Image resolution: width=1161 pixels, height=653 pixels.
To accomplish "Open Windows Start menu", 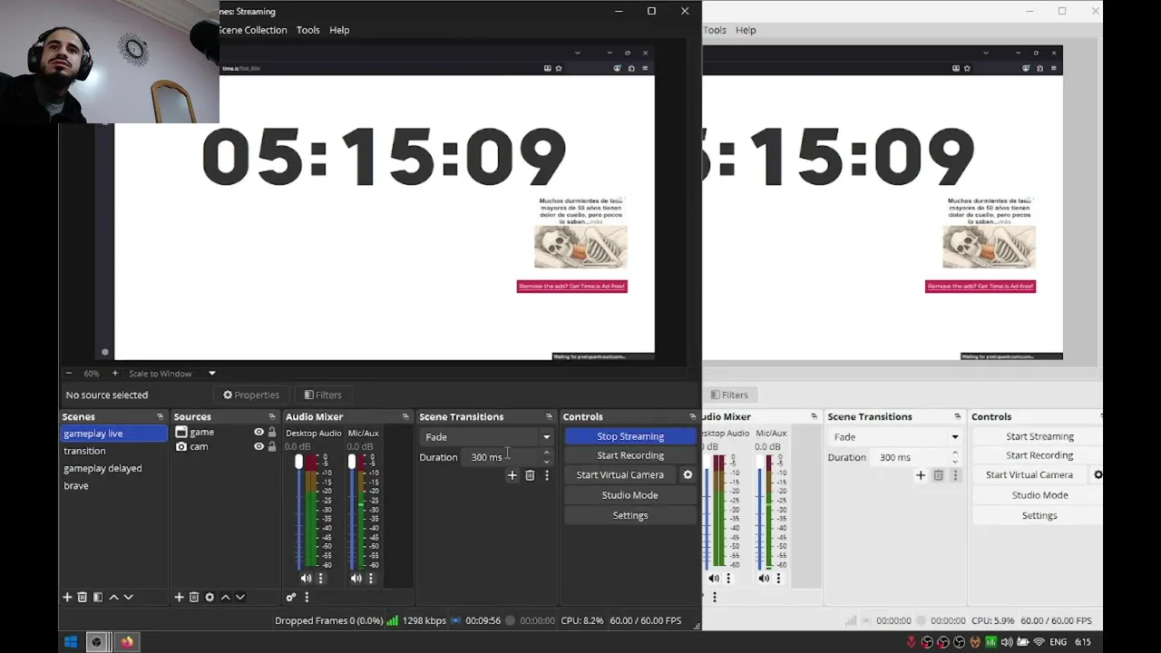I will point(71,642).
